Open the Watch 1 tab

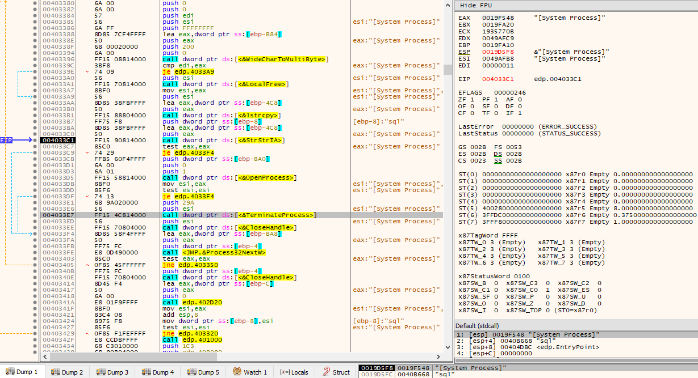249,372
